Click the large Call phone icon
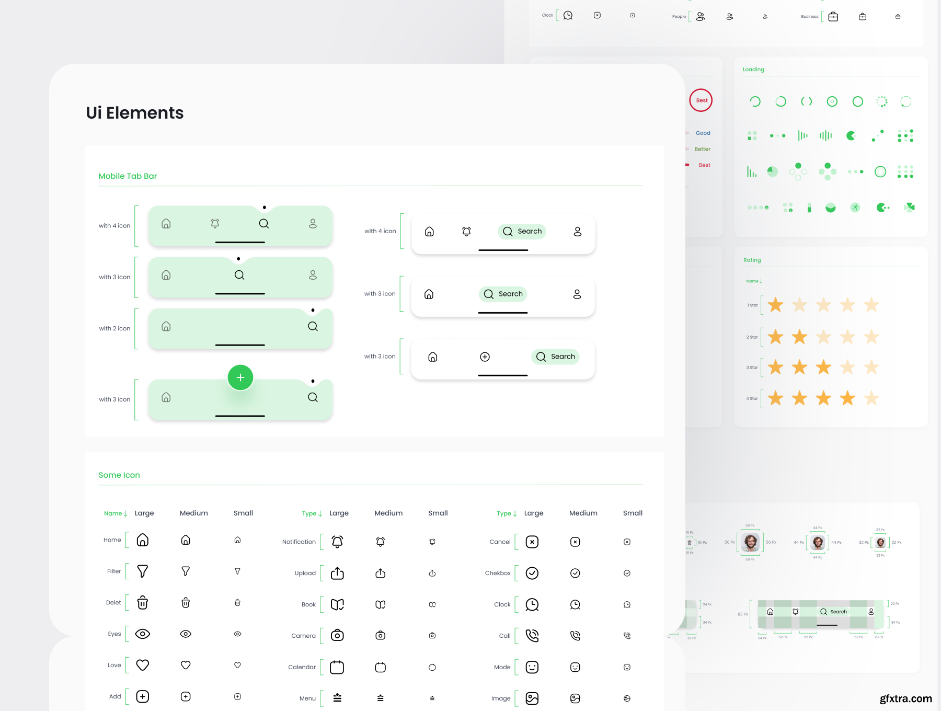The height and width of the screenshot is (711, 941). pyautogui.click(x=532, y=636)
